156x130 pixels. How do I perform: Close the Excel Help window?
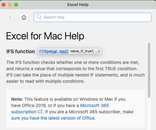click(3, 5)
